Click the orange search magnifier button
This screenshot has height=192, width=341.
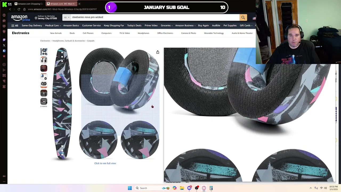243,17
